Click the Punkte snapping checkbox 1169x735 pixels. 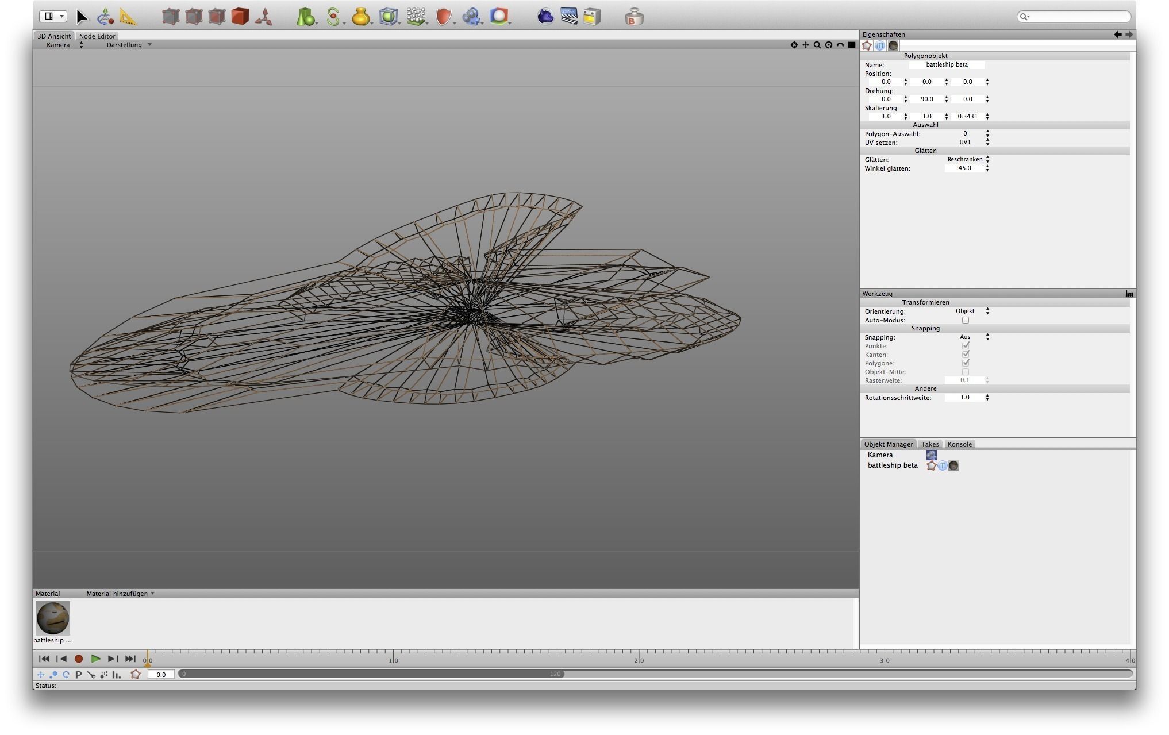point(966,346)
